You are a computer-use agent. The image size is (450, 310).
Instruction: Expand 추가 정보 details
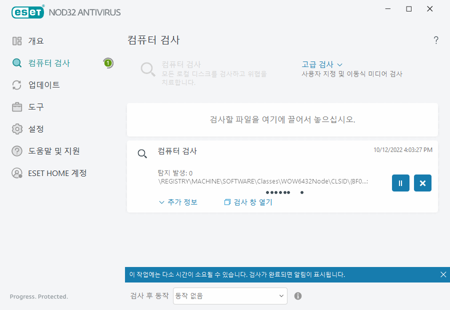(178, 202)
